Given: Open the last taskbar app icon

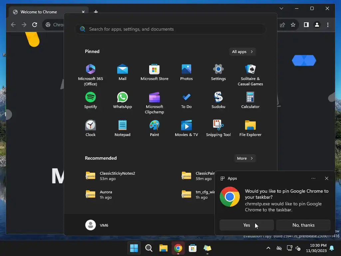Looking at the screenshot, I should click(x=207, y=248).
